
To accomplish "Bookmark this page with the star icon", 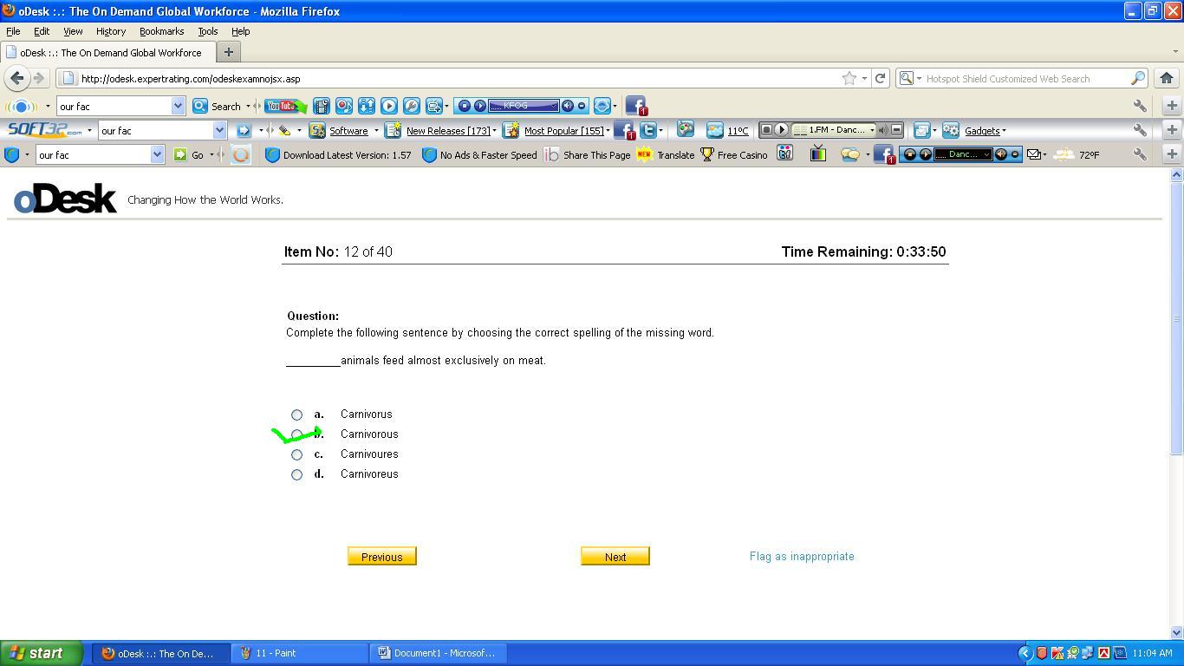I will [849, 78].
